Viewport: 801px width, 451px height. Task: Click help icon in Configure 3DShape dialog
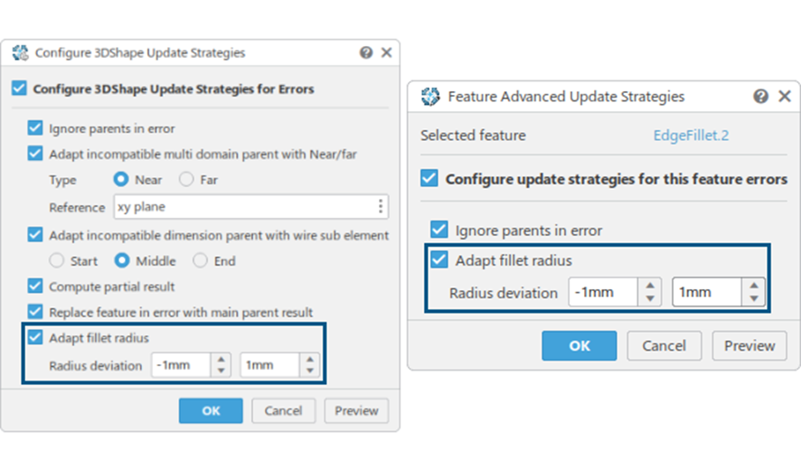[366, 53]
